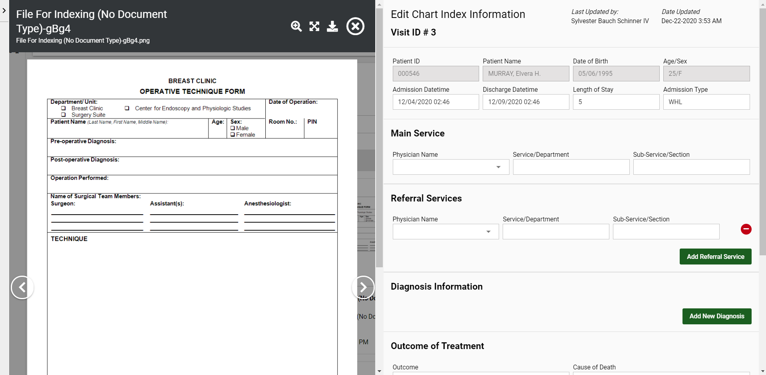Select the disabled Patient ID field
The image size is (766, 375).
coord(436,74)
